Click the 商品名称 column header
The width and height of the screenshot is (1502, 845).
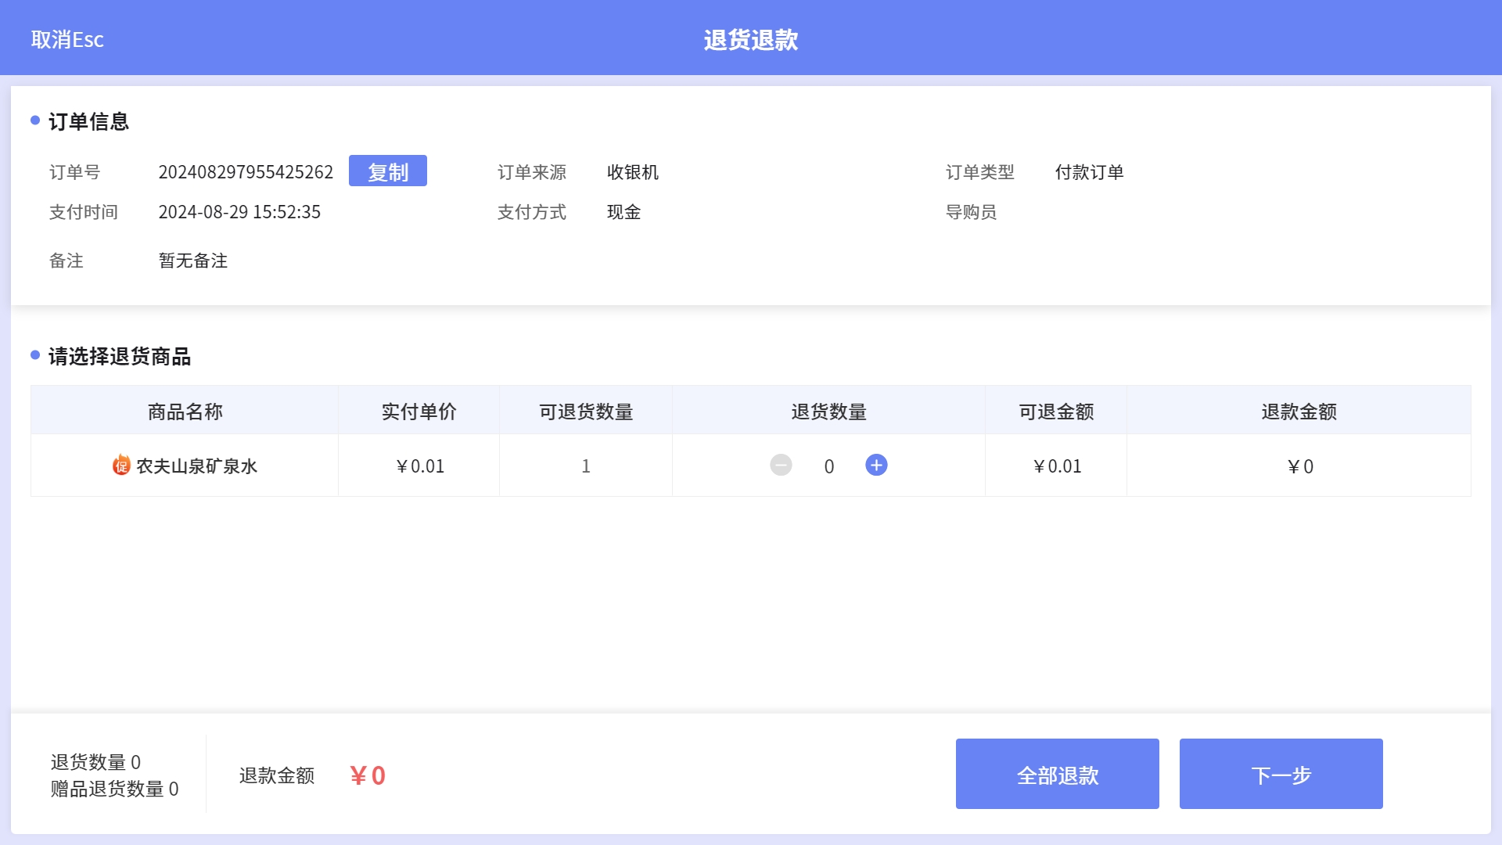185,412
